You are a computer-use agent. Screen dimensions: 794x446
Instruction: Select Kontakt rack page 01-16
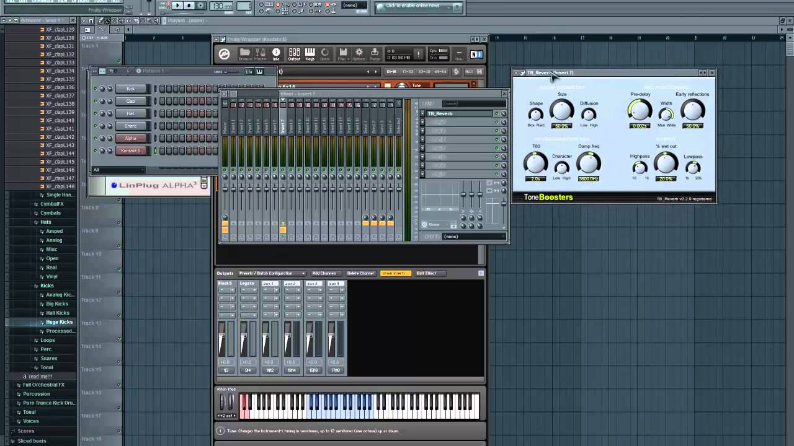[x=392, y=71]
